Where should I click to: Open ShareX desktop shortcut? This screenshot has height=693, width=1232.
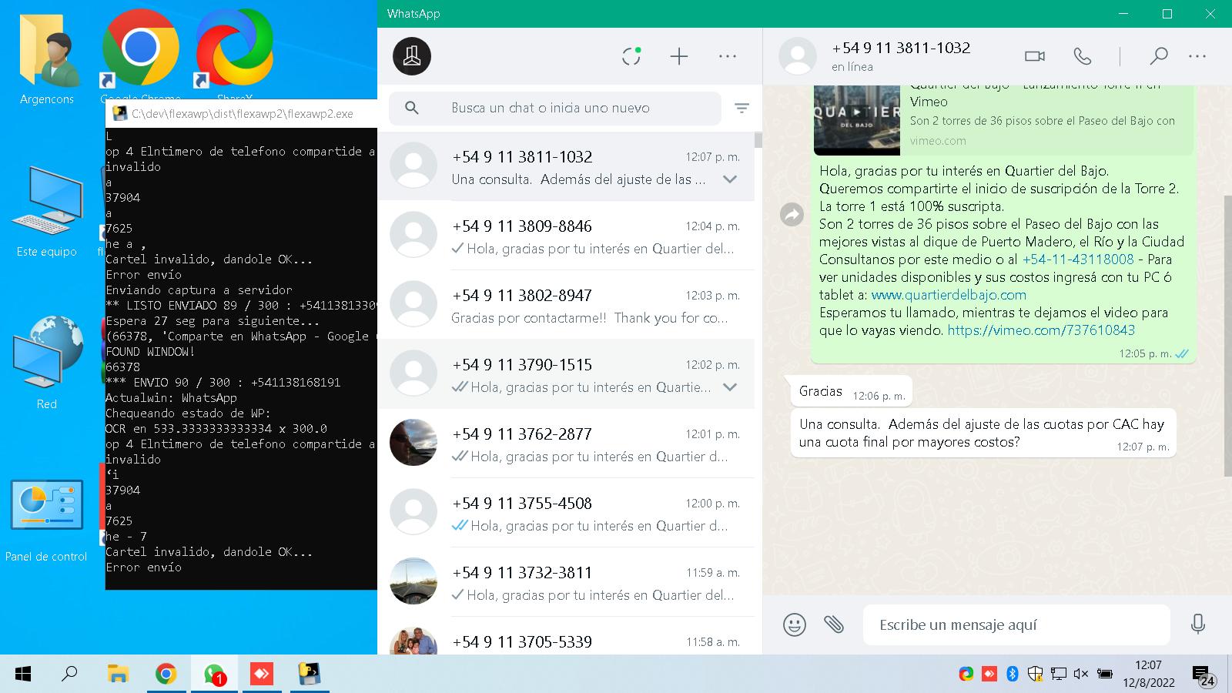(234, 55)
